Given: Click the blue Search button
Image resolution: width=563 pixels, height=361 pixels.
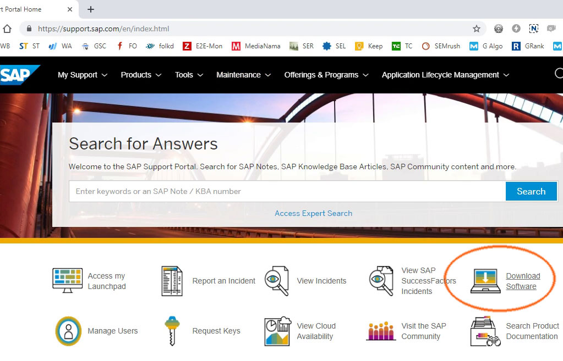Looking at the screenshot, I should 531,191.
